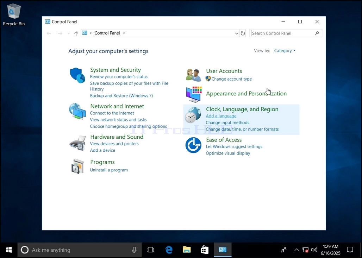The width and height of the screenshot is (362, 258).
Task: Expand chevron after Control Panel breadcrumb
Action: click(124, 33)
